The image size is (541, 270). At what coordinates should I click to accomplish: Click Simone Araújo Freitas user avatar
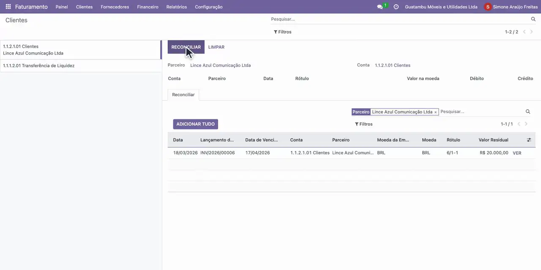coord(488,7)
